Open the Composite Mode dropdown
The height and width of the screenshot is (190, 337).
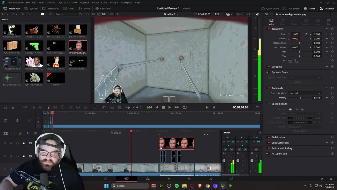click(305, 93)
